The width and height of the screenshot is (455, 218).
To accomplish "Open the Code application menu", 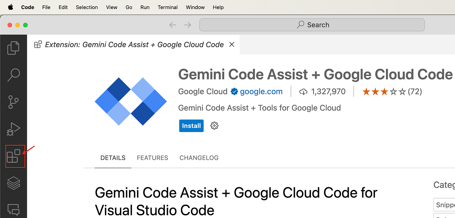I will (x=28, y=7).
